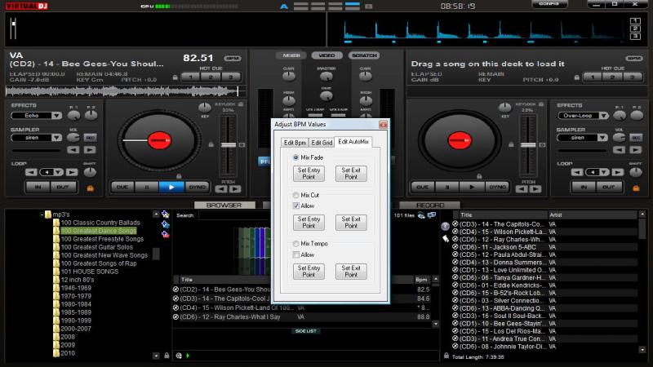Image resolution: width=653 pixels, height=367 pixels.
Task: Select Edit AutoMix tab
Action: (353, 141)
